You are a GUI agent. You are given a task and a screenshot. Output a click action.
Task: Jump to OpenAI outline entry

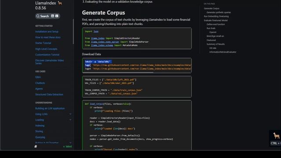[213, 32]
